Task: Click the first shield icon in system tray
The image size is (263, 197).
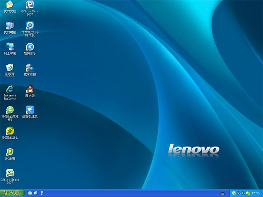Action: (x=234, y=193)
